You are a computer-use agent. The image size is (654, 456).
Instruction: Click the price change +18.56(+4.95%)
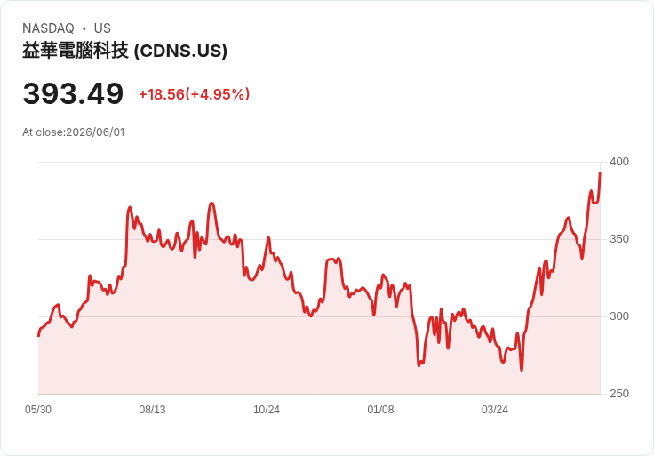click(194, 94)
